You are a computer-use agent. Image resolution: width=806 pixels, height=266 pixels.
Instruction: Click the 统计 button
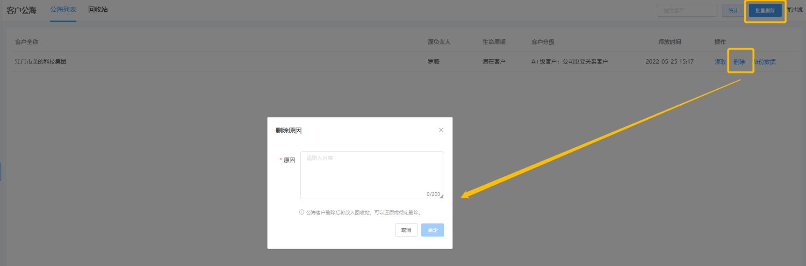point(733,10)
